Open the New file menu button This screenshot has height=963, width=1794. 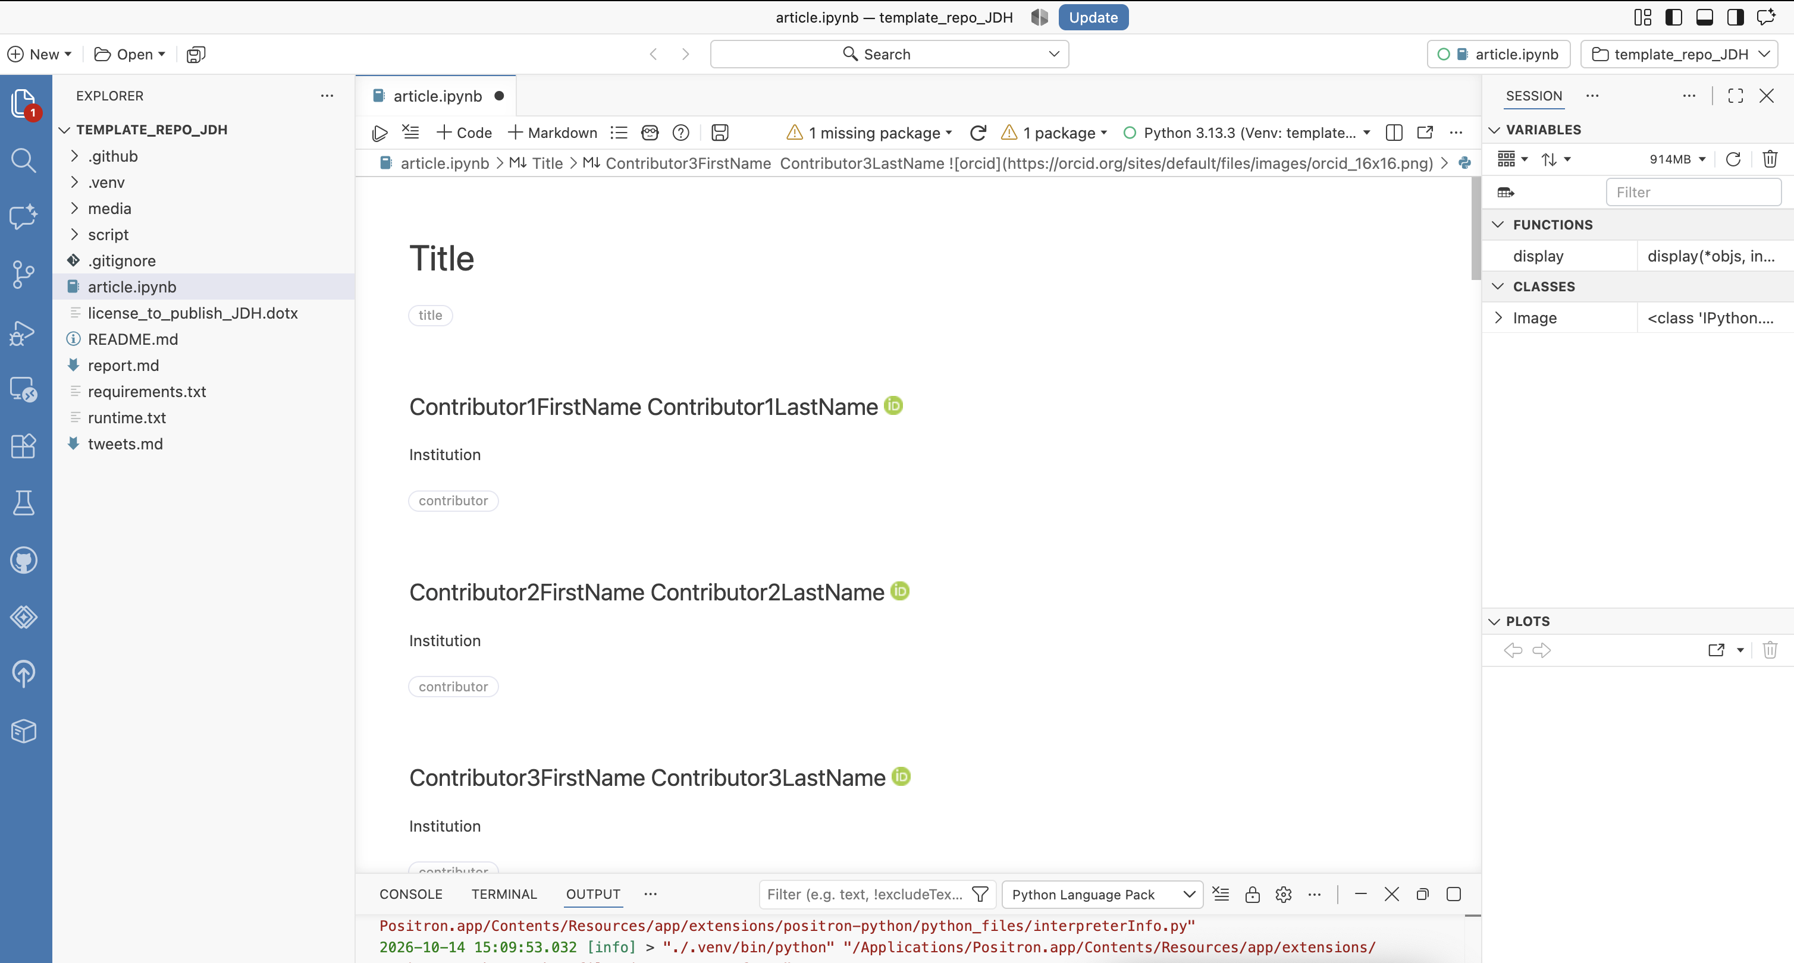[x=40, y=54]
